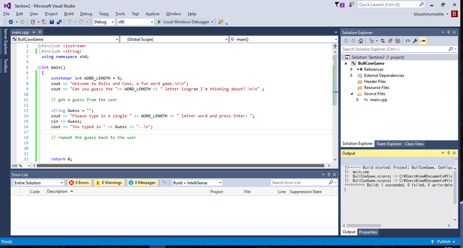Click the View Code icon in Solution Explorer
Viewport: 463px width, 248px height.
click(408, 41)
